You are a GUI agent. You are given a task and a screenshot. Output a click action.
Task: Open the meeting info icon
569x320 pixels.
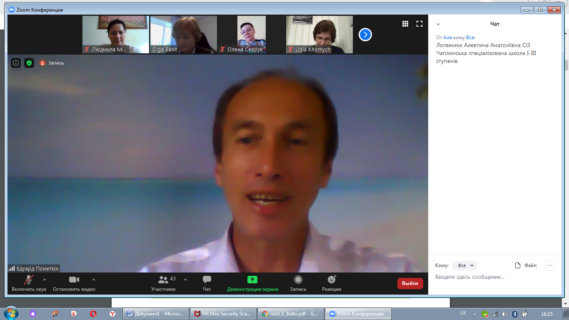16,63
